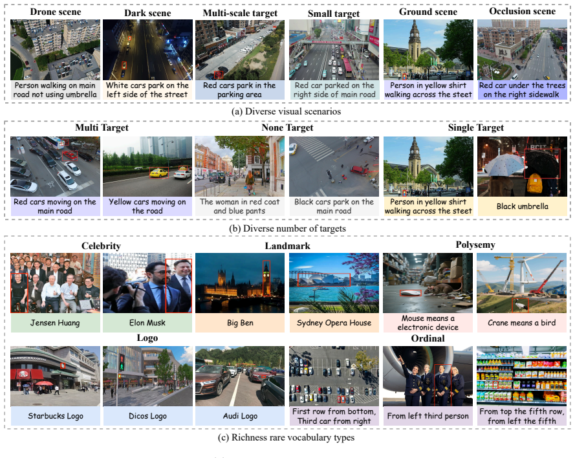This screenshot has width=575, height=458.
Task: Open the Sydney Opera House image
Action: 334,283
